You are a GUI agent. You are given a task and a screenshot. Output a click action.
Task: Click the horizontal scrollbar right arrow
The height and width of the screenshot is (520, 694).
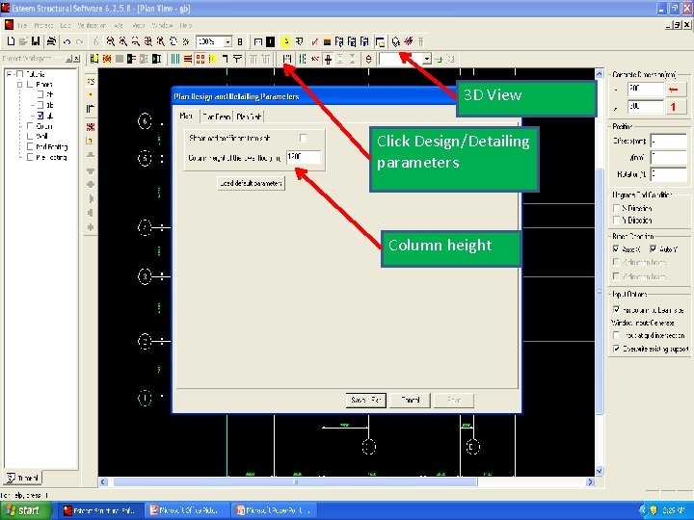tap(590, 482)
